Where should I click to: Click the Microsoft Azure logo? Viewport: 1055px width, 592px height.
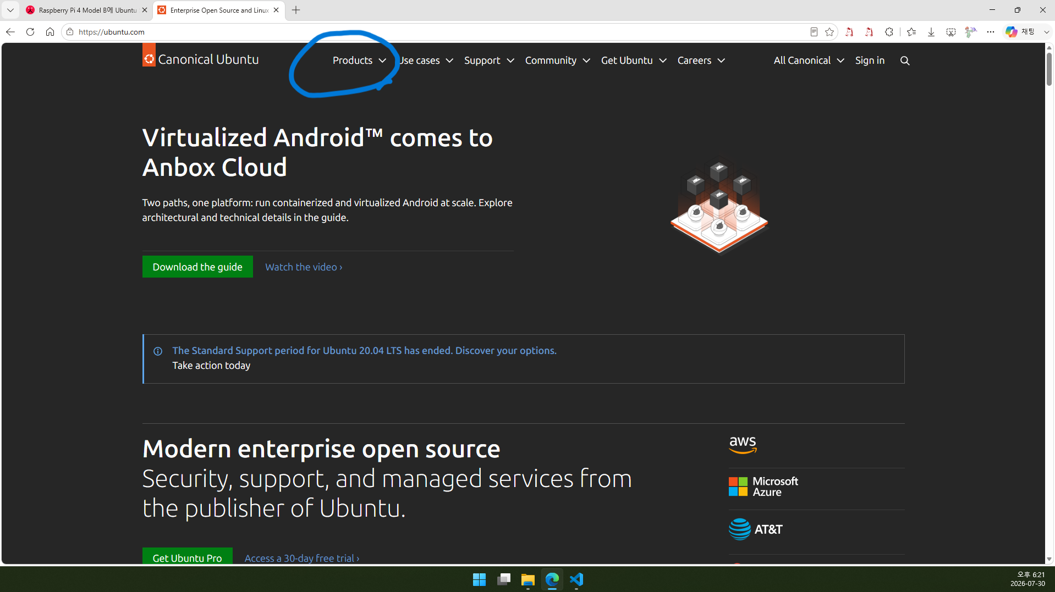tap(763, 486)
